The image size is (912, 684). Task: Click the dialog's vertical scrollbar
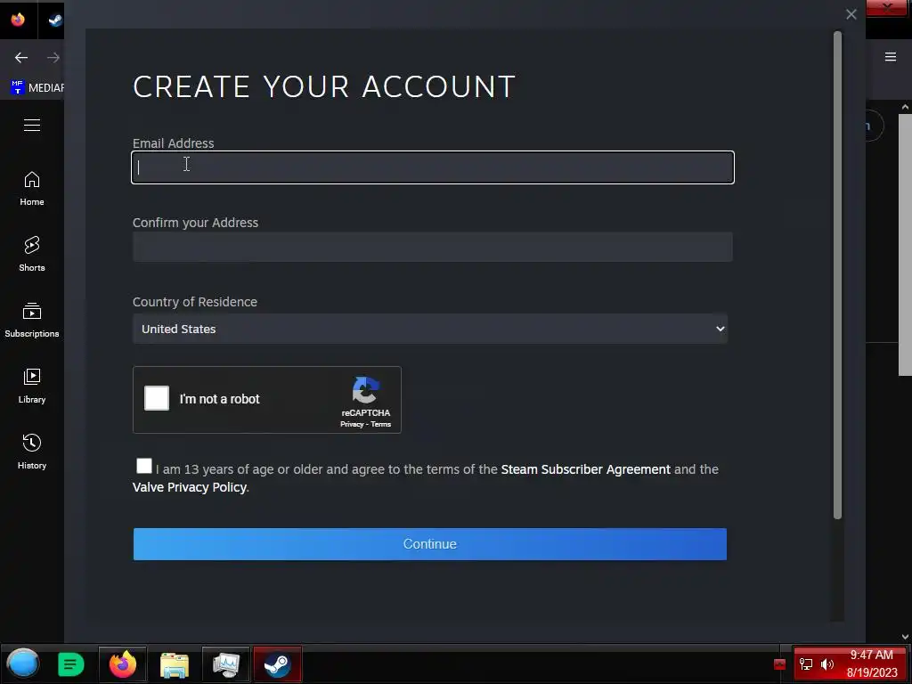point(837,274)
